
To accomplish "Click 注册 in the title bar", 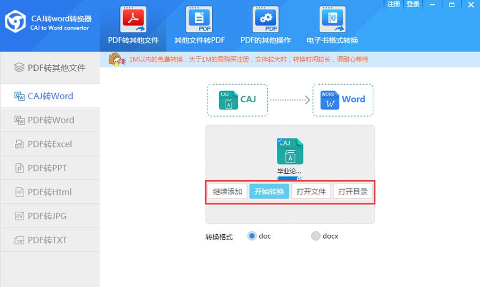I will (394, 4).
